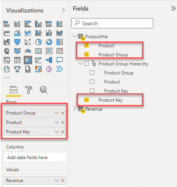Pick the Ribbon chart visual
The image size is (177, 187).
click(60, 33)
